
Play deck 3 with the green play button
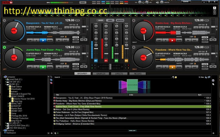43,67
